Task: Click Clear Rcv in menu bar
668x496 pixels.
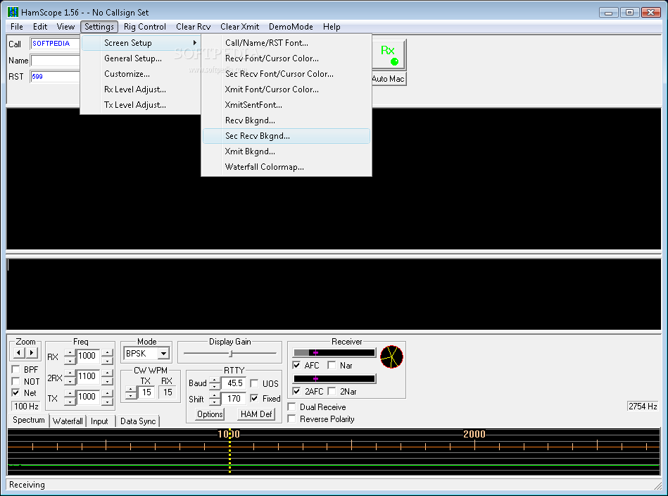Action: (194, 27)
